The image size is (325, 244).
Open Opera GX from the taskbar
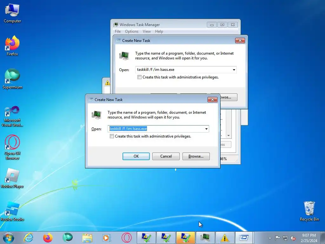(127, 238)
